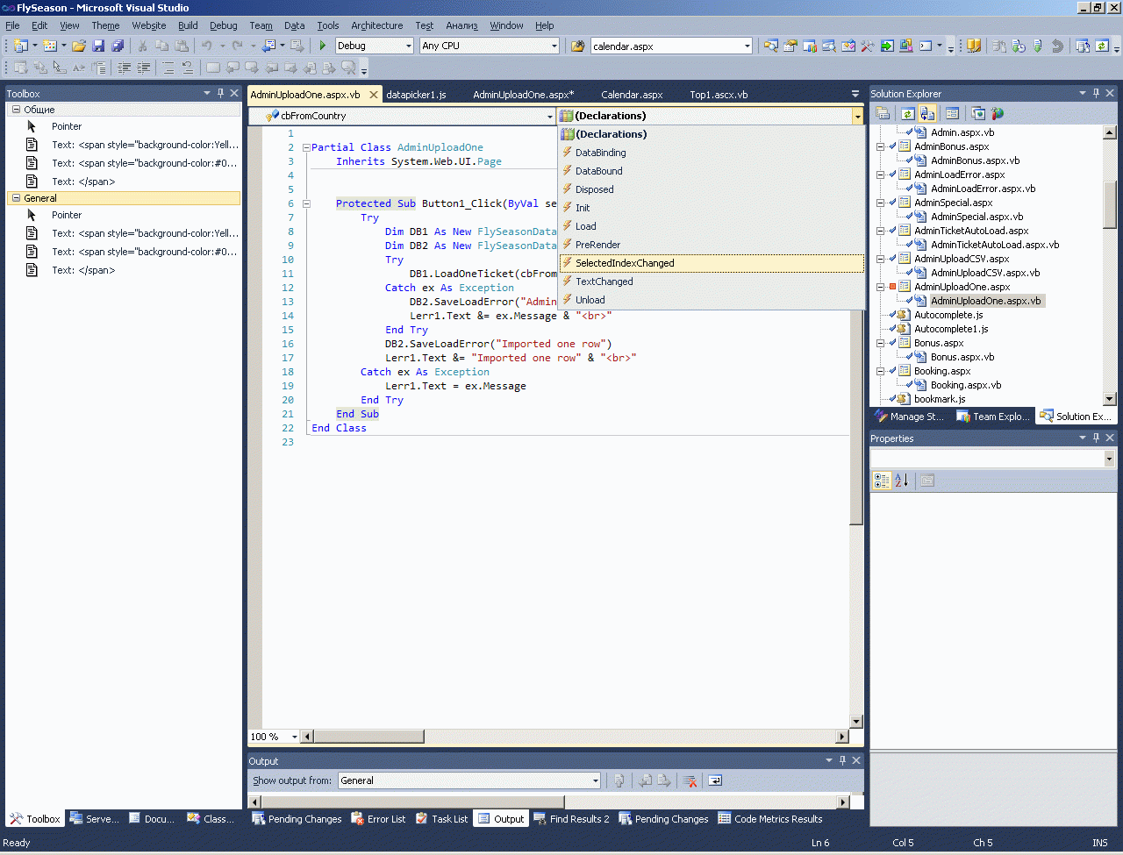This screenshot has height=855, width=1123.
Task: Open the Architecture menu
Action: pyautogui.click(x=376, y=25)
